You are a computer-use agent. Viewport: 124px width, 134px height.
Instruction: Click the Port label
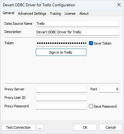click(x=94, y=89)
